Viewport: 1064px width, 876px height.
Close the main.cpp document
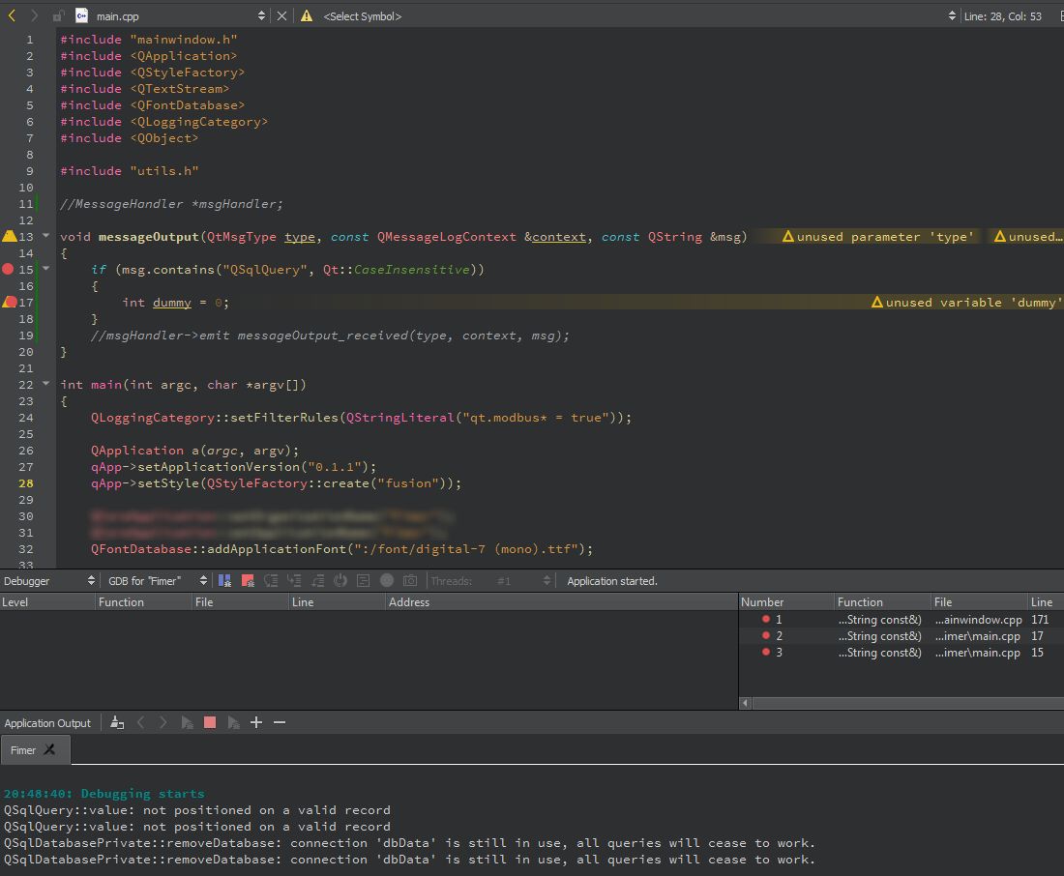pyautogui.click(x=281, y=15)
